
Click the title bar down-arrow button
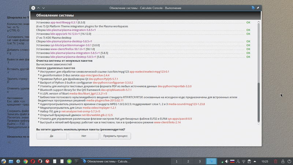[x=43, y=8]
